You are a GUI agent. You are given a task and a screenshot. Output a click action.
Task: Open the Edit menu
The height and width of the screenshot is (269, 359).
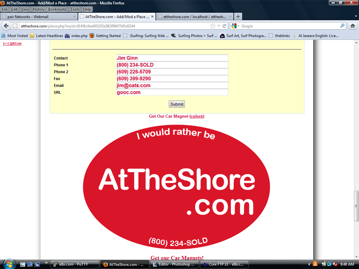14,9
